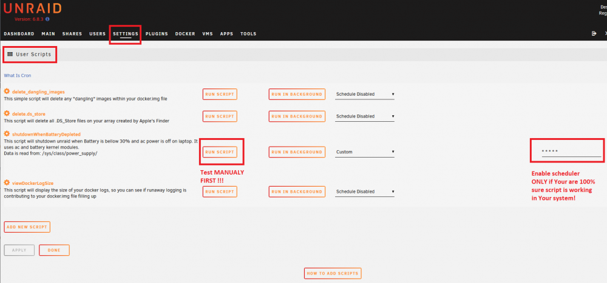Click the custom cron schedule input field

(x=571, y=151)
